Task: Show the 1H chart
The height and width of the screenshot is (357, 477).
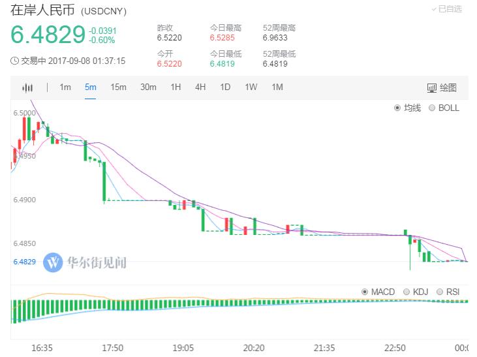Action: [176, 87]
